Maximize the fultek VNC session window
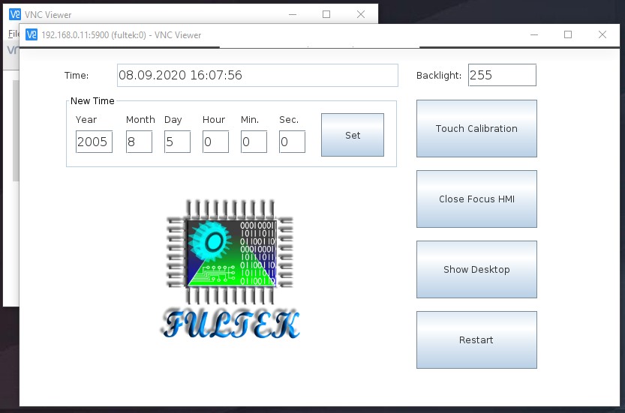625x413 pixels. coord(568,34)
